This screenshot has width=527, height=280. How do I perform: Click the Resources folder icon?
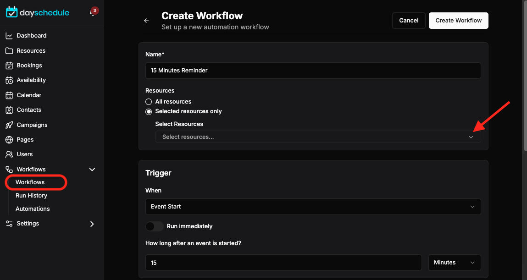pos(9,51)
